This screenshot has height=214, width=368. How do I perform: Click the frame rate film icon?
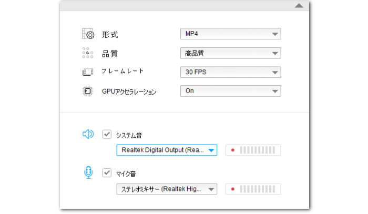coord(88,72)
